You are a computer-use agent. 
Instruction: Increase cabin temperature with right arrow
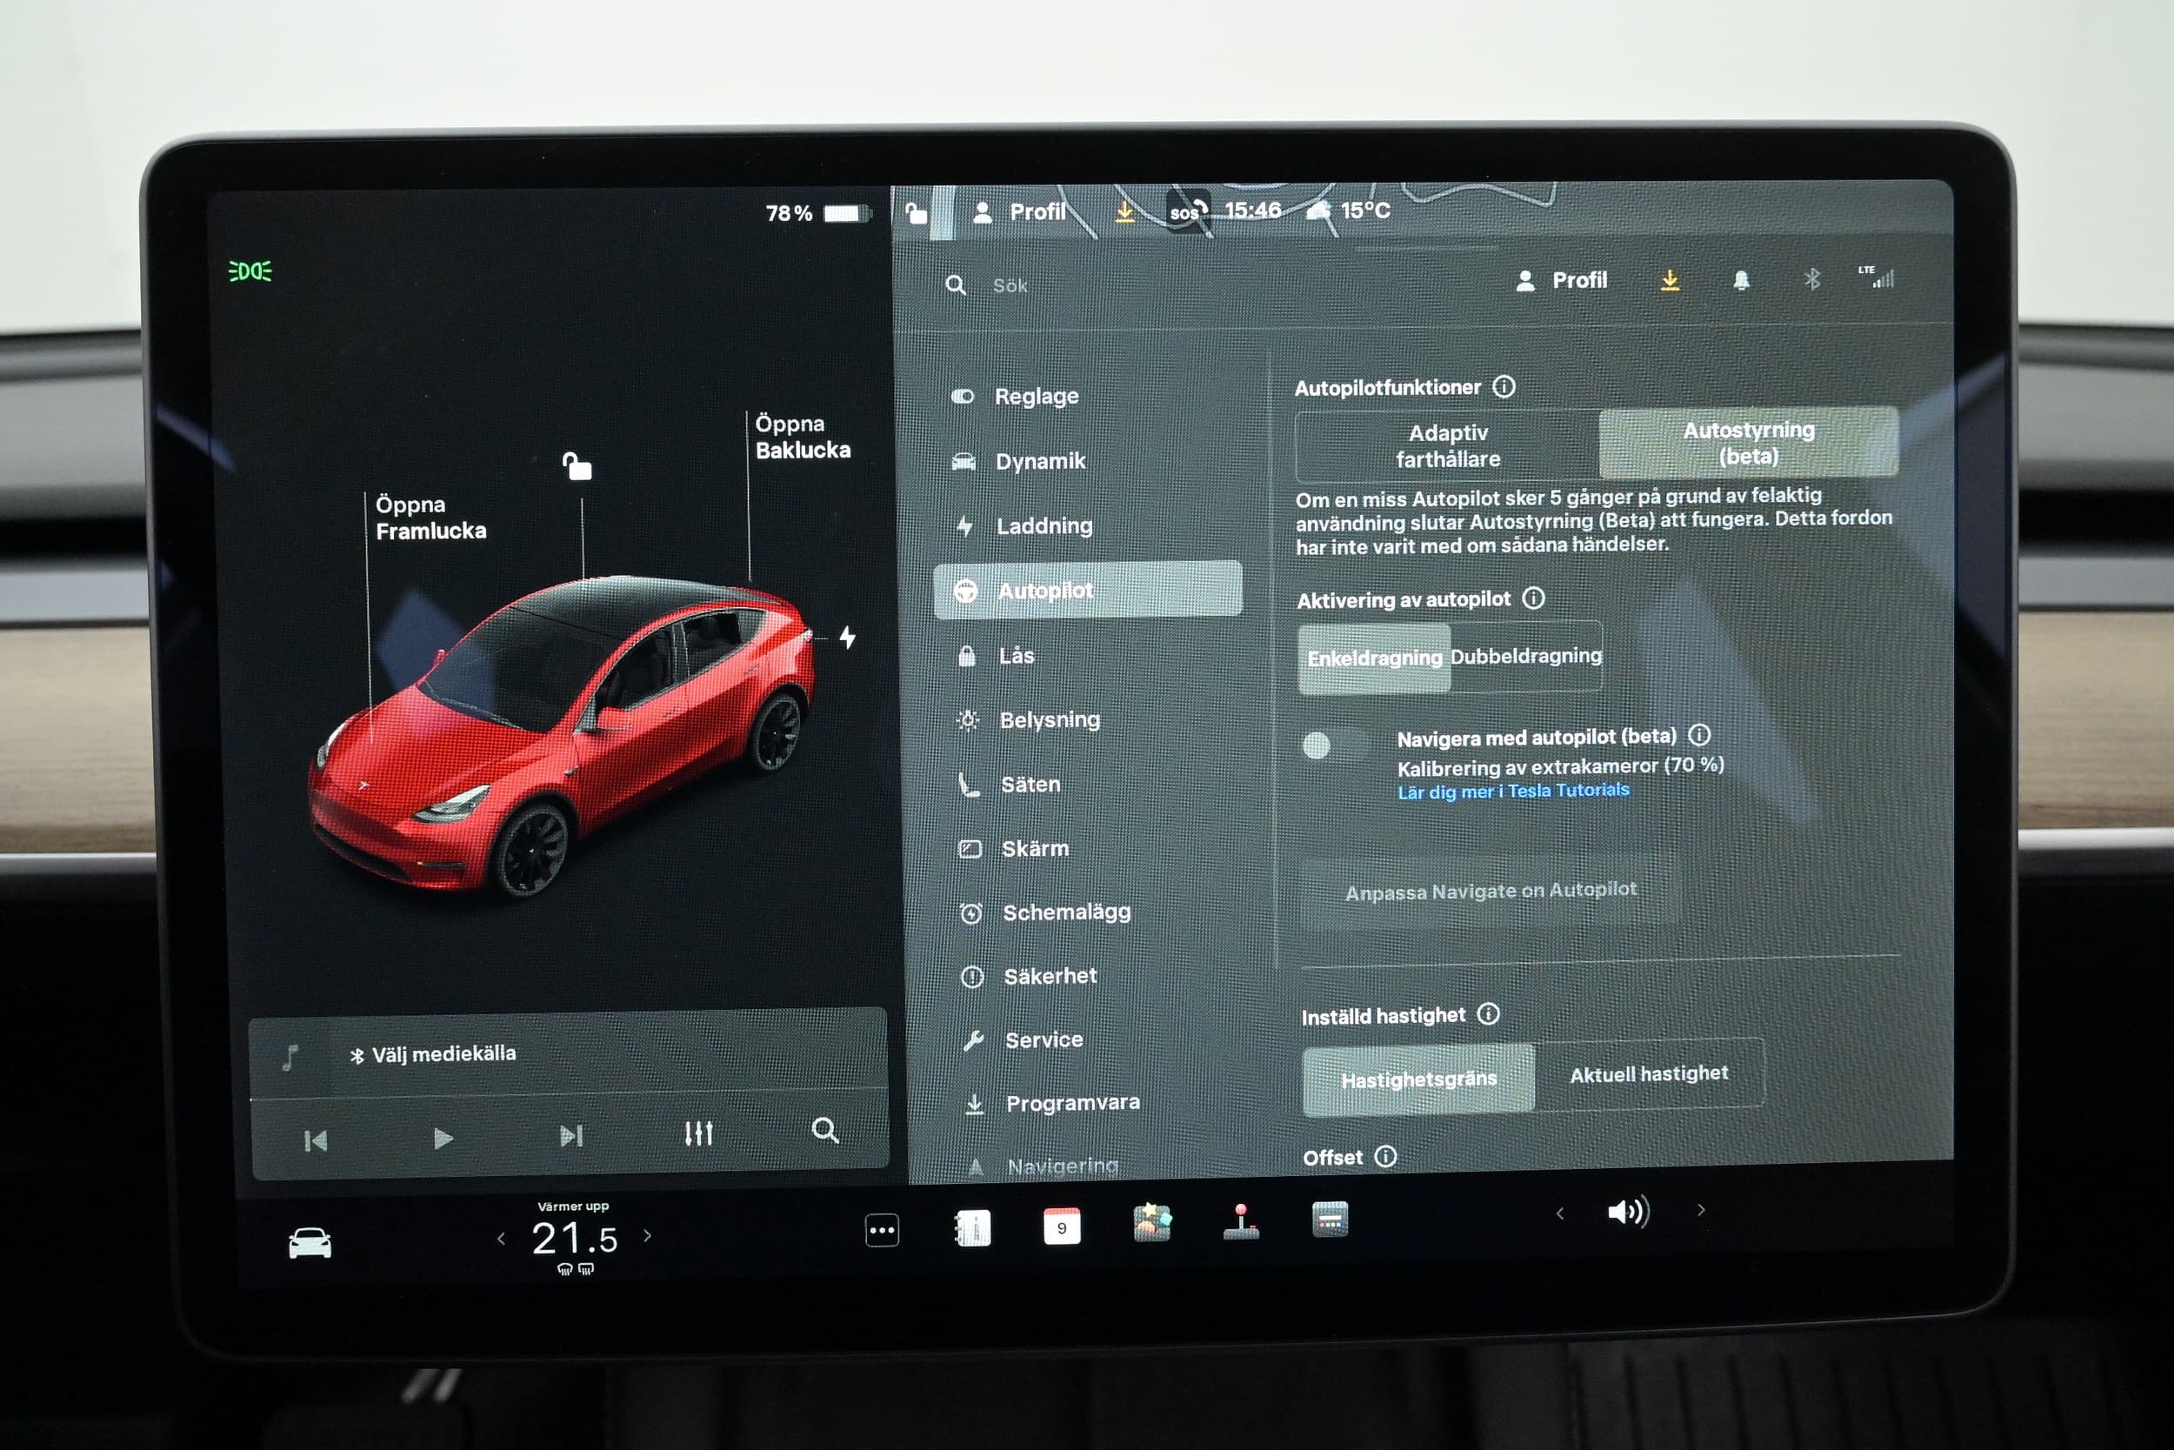(x=647, y=1234)
